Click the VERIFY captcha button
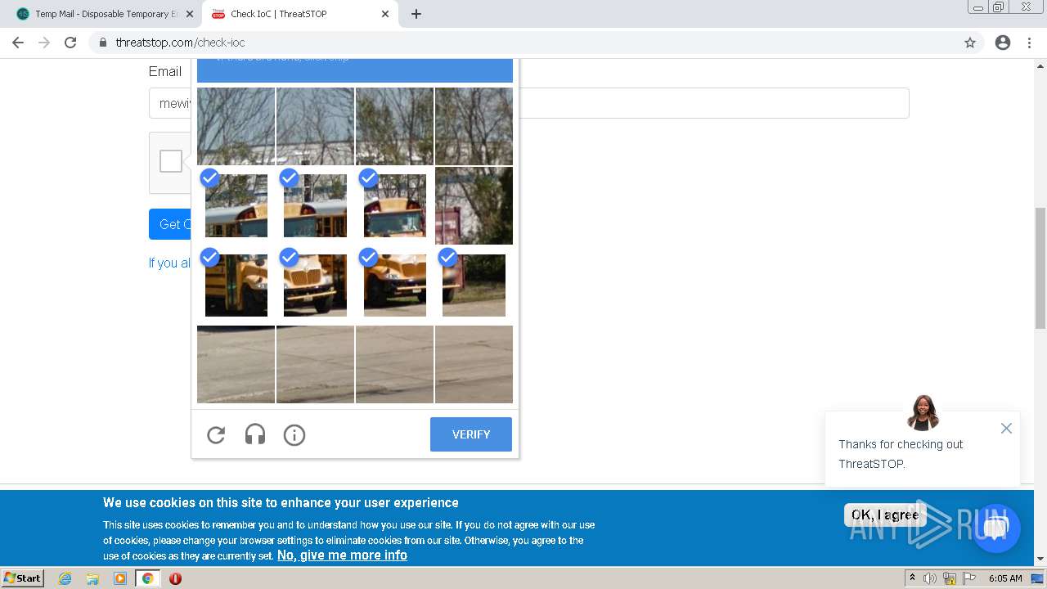Screen dimensions: 1047x589 pyautogui.click(x=471, y=434)
